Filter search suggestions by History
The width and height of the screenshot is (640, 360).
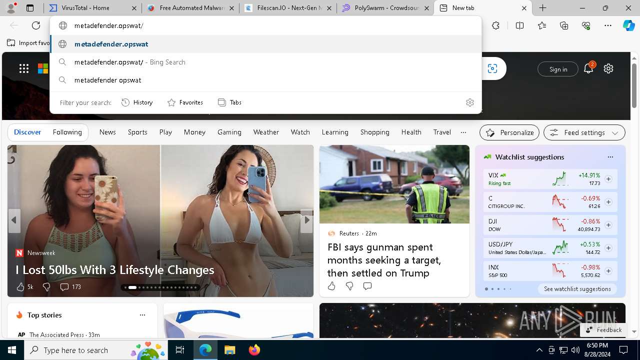pyautogui.click(x=137, y=102)
